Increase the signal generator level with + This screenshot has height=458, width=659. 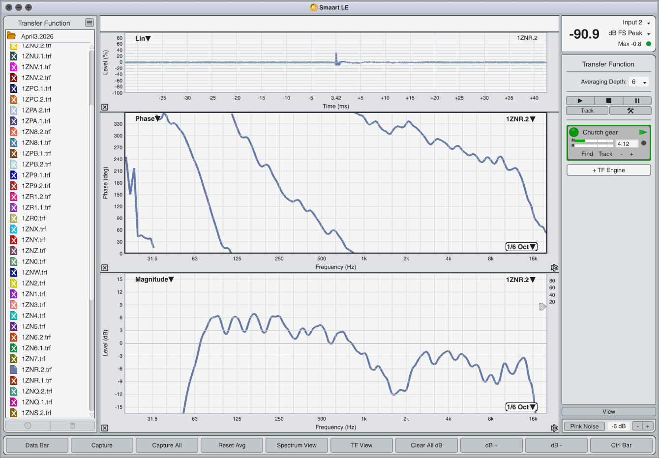648,426
